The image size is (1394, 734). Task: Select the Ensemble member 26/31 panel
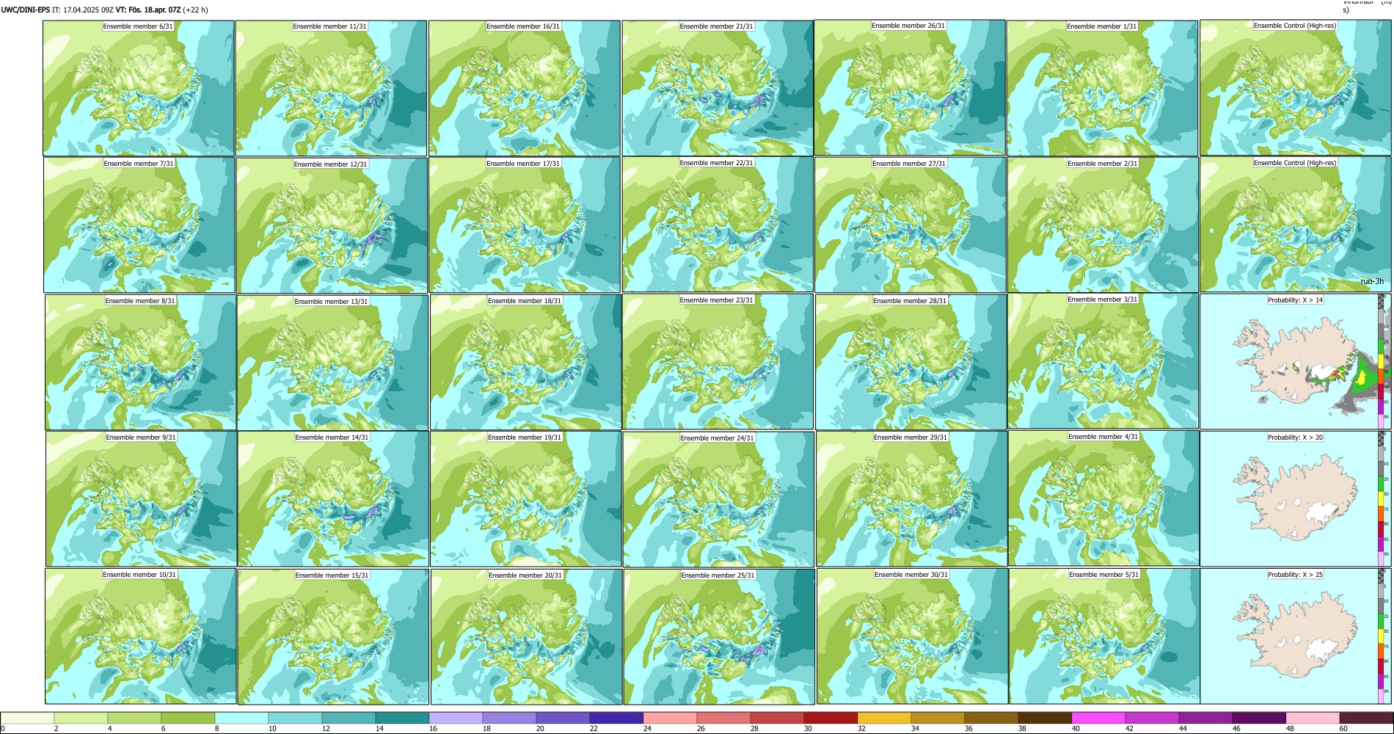[x=909, y=87]
